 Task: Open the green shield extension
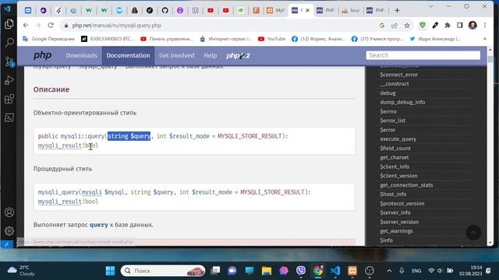[423, 26]
